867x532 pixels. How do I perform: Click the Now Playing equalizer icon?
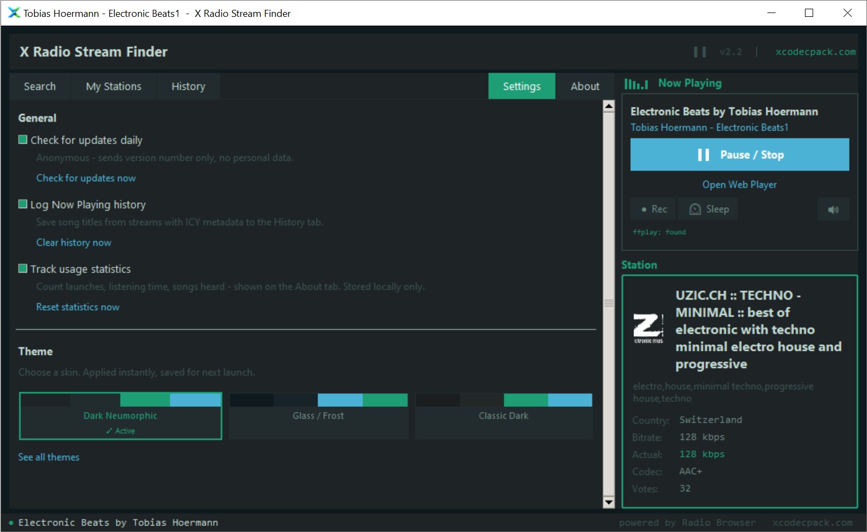[636, 84]
